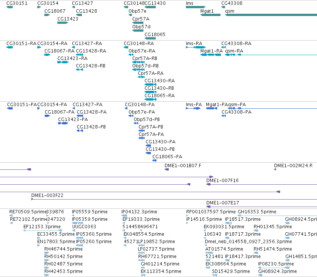Click the CG30154 gene label
The height and width of the screenshot is (277, 317).
tap(48, 3)
